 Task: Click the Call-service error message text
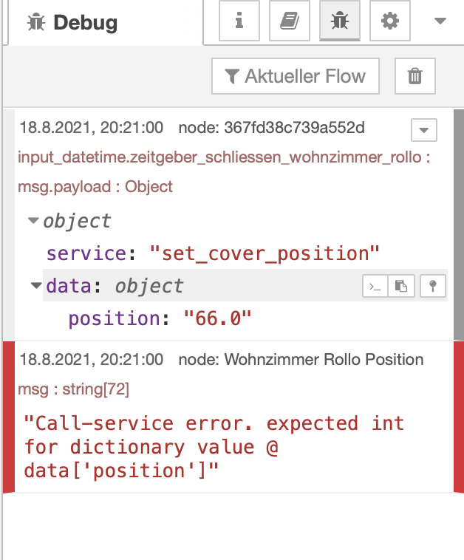[x=214, y=447]
